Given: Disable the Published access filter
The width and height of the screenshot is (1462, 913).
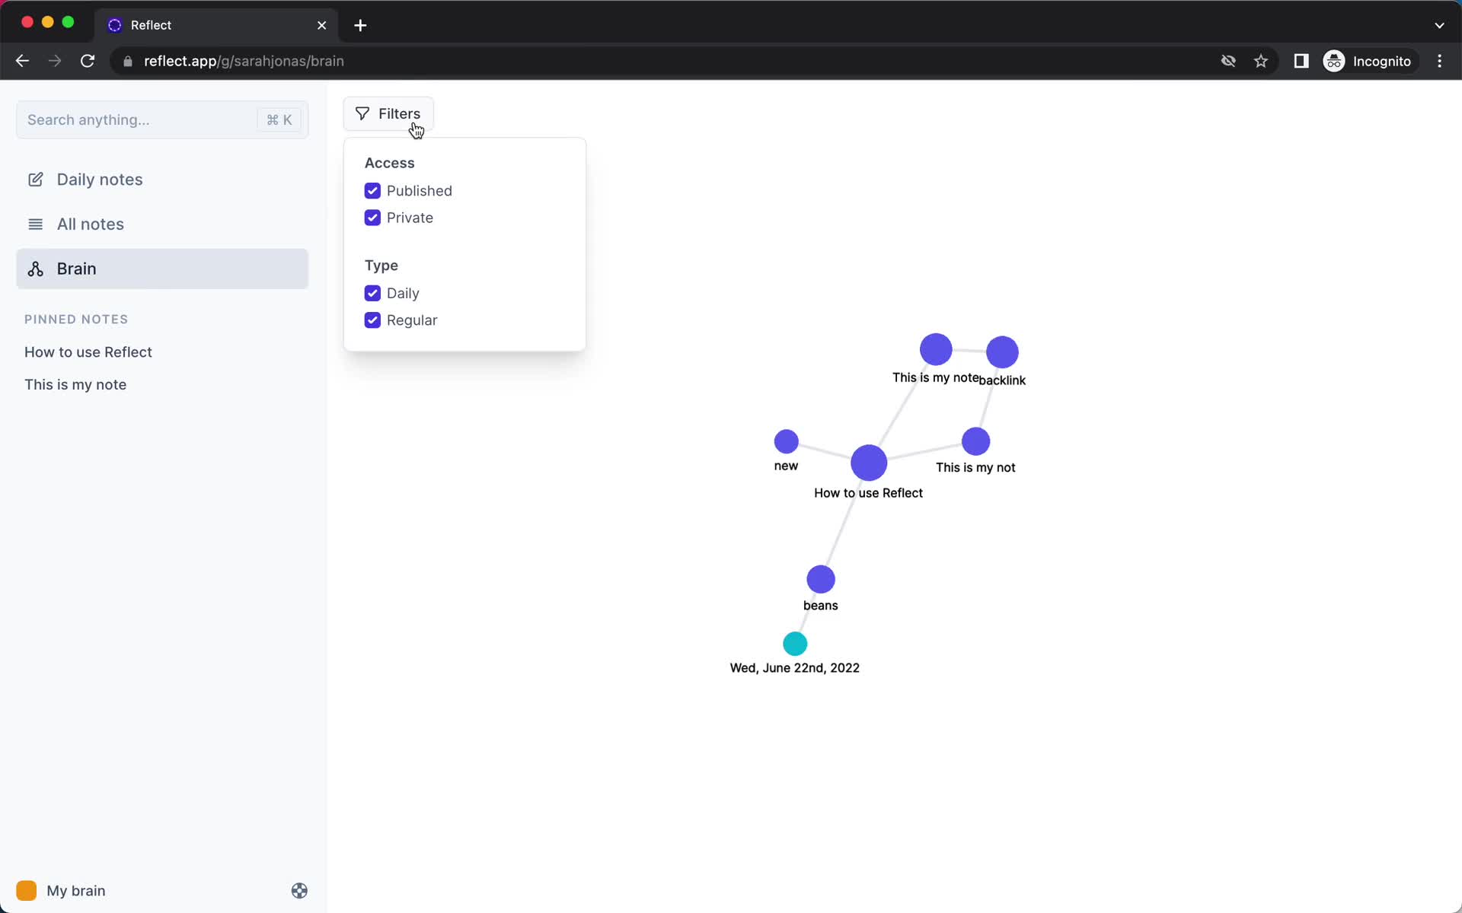Looking at the screenshot, I should (372, 190).
